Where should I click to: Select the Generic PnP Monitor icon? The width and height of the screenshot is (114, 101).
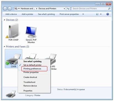(31, 32)
